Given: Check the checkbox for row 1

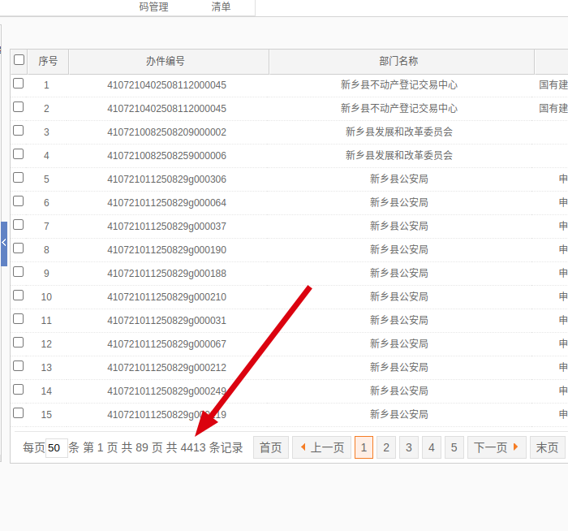Looking at the screenshot, I should point(19,84).
